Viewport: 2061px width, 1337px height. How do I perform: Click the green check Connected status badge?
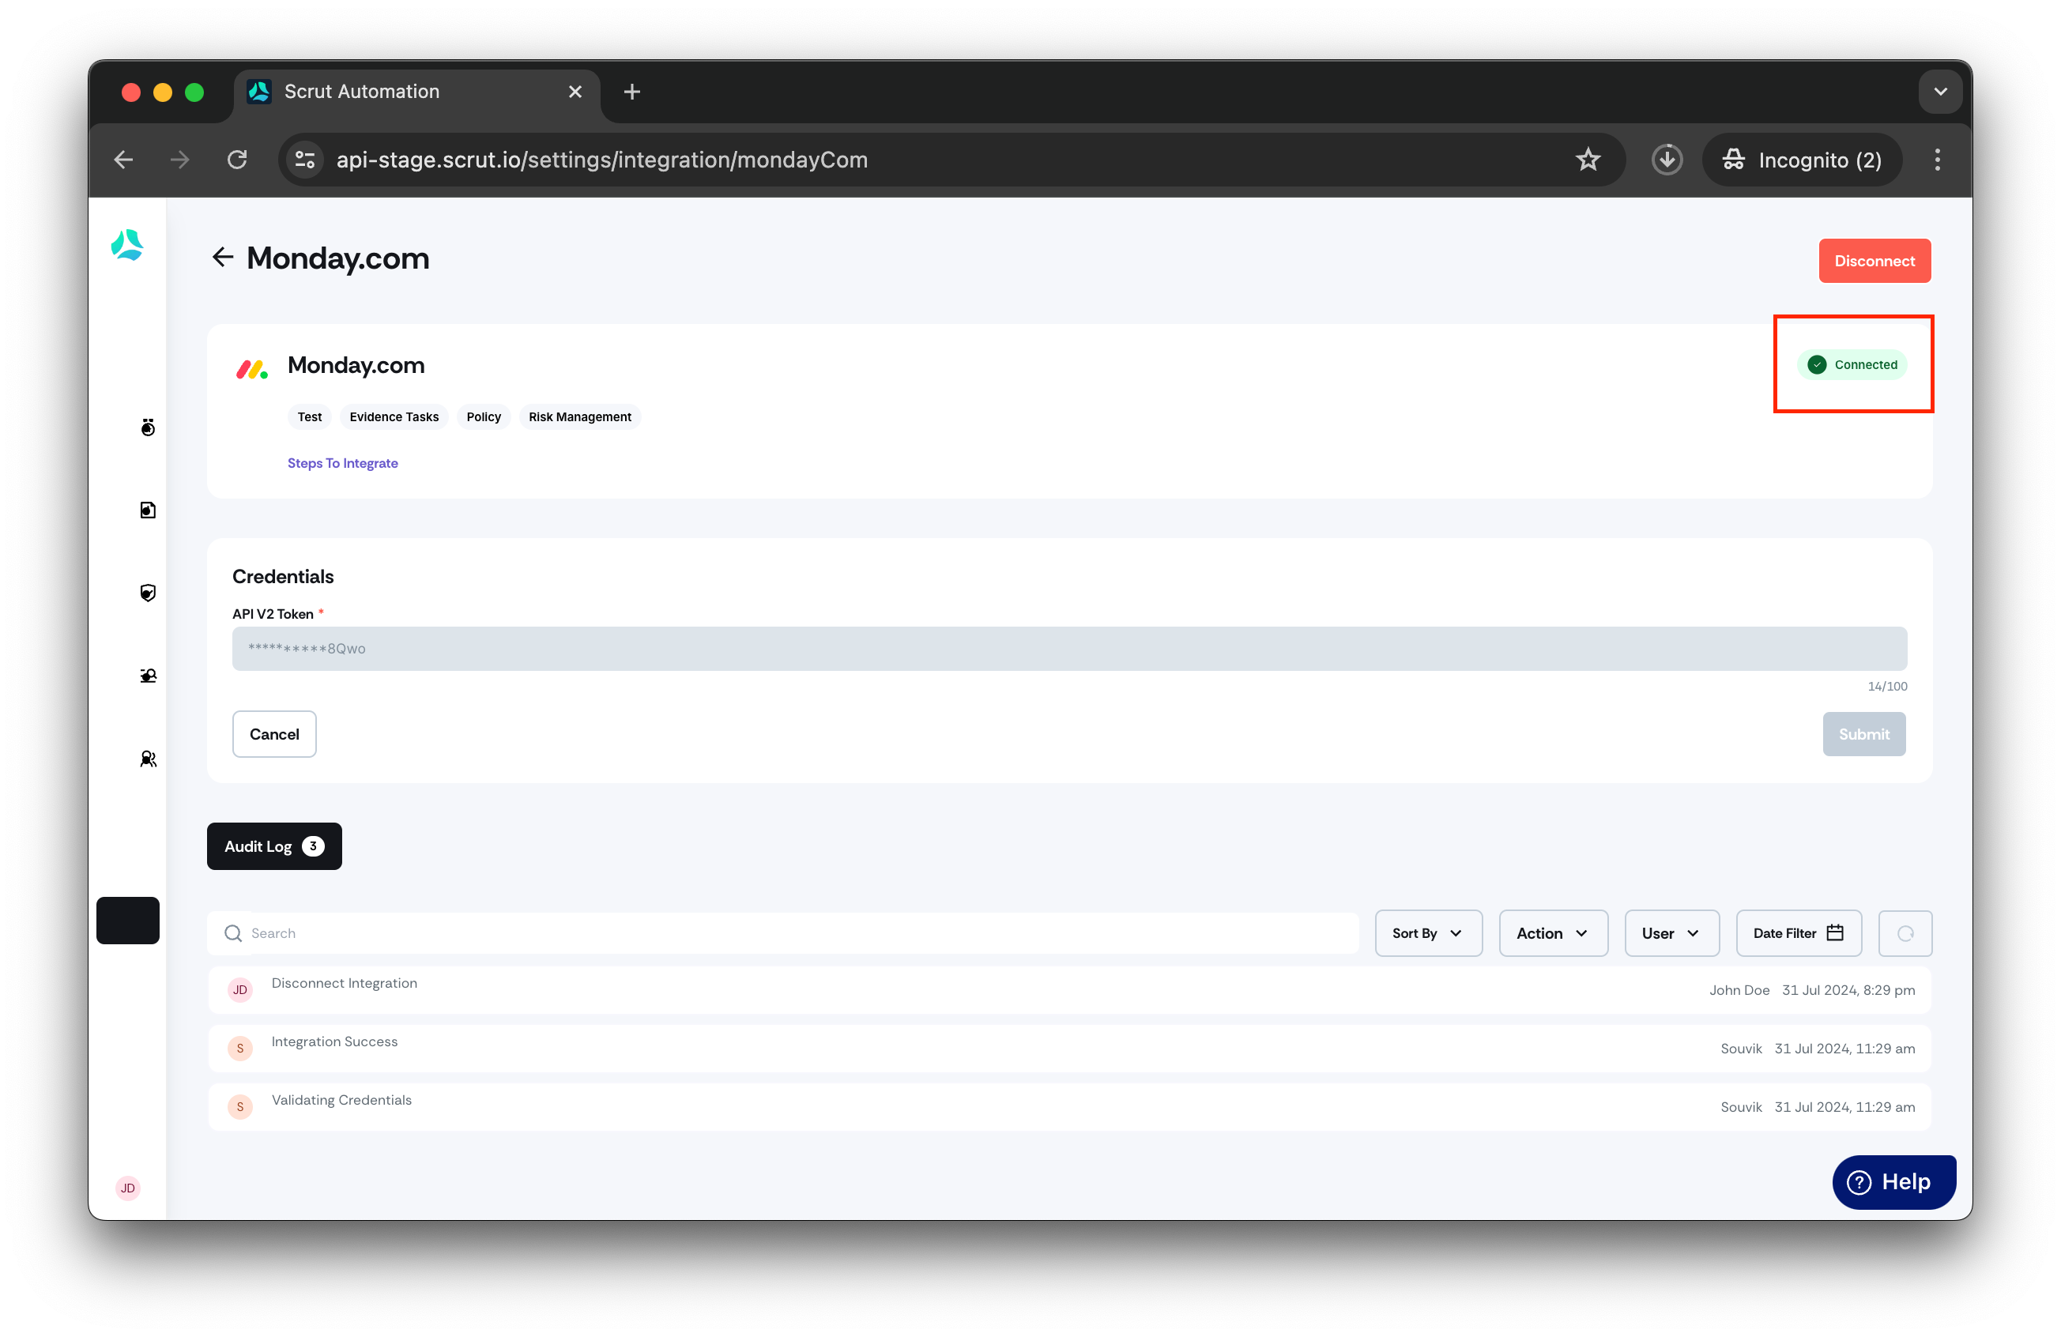(1852, 364)
